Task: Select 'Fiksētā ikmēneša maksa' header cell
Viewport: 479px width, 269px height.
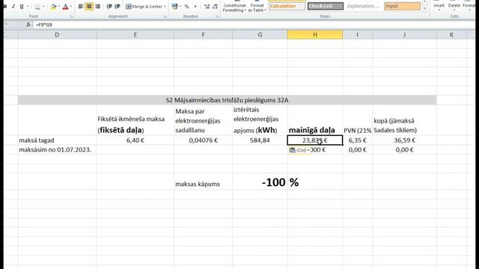Action: [135, 120]
